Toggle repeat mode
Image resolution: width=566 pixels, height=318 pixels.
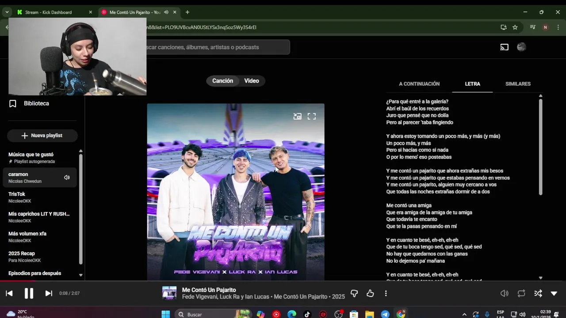tap(521, 293)
